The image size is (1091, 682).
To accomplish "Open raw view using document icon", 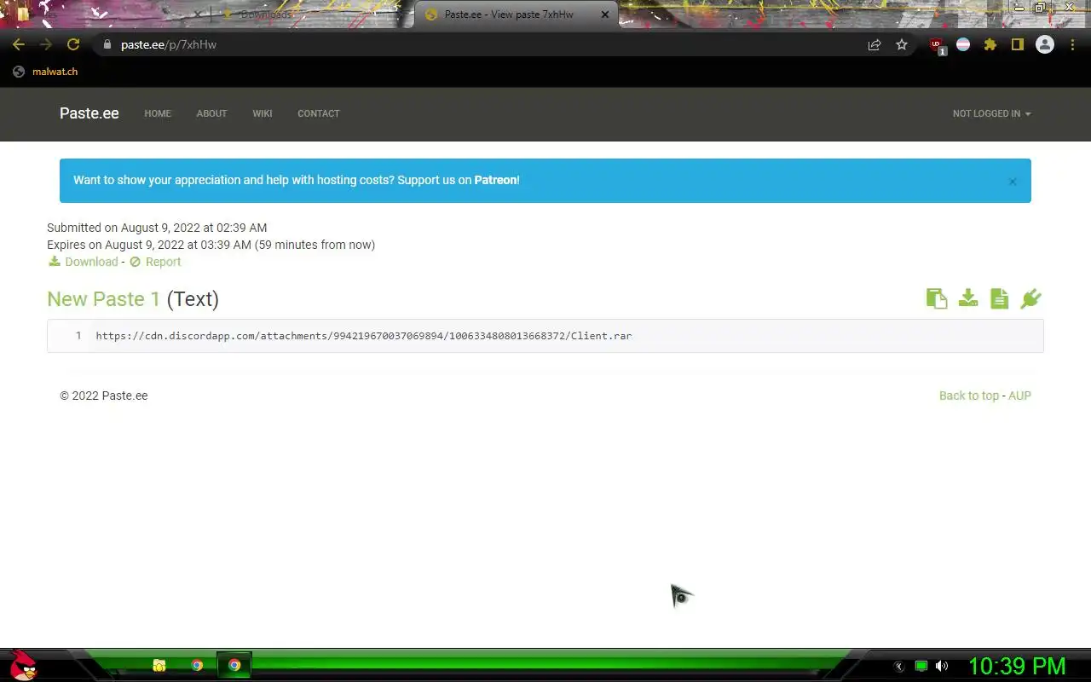I will point(1000,298).
